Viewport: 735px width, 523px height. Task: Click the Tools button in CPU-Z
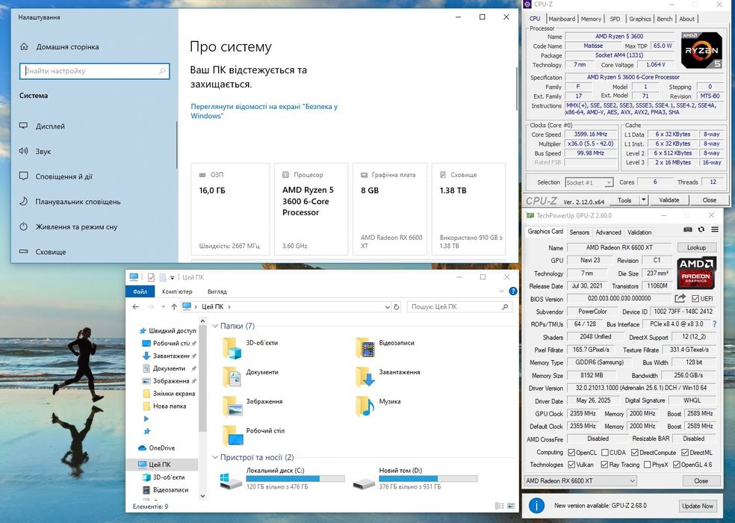coord(624,199)
